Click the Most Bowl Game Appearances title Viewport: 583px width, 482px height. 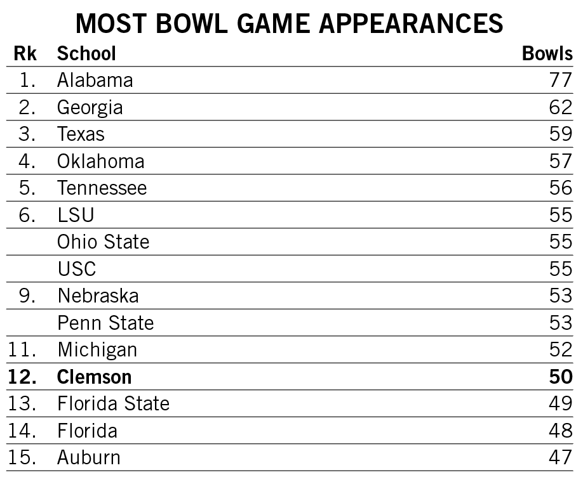point(289,23)
